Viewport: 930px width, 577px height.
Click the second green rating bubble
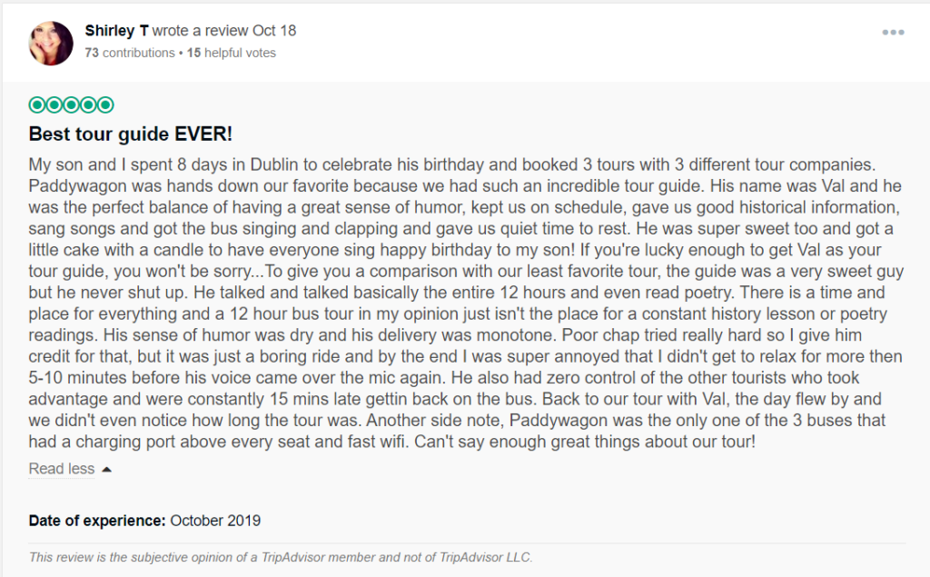[x=54, y=105]
